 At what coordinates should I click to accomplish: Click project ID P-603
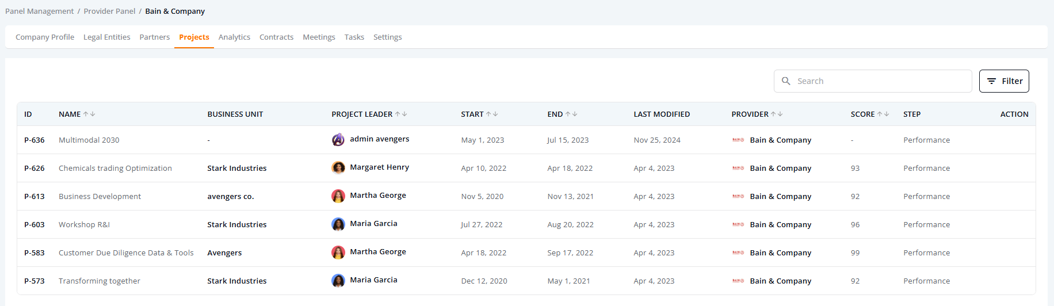[35, 224]
